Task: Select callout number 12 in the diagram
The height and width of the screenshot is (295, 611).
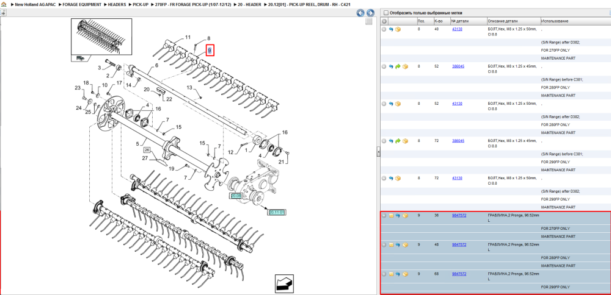Action: pos(231,152)
